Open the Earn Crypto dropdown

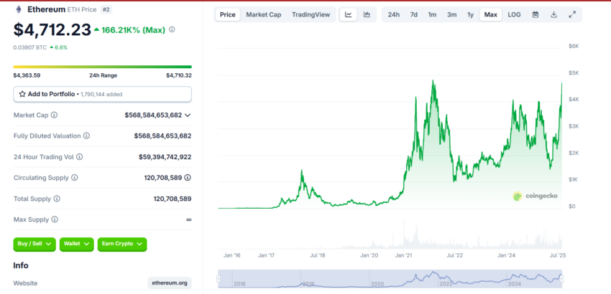tap(122, 245)
